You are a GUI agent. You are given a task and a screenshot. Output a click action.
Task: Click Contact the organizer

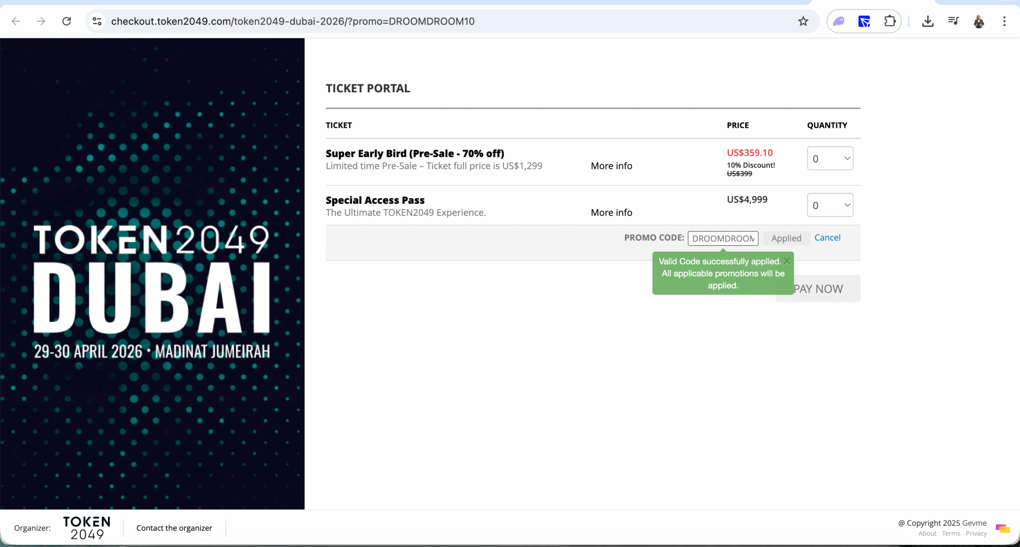(174, 528)
